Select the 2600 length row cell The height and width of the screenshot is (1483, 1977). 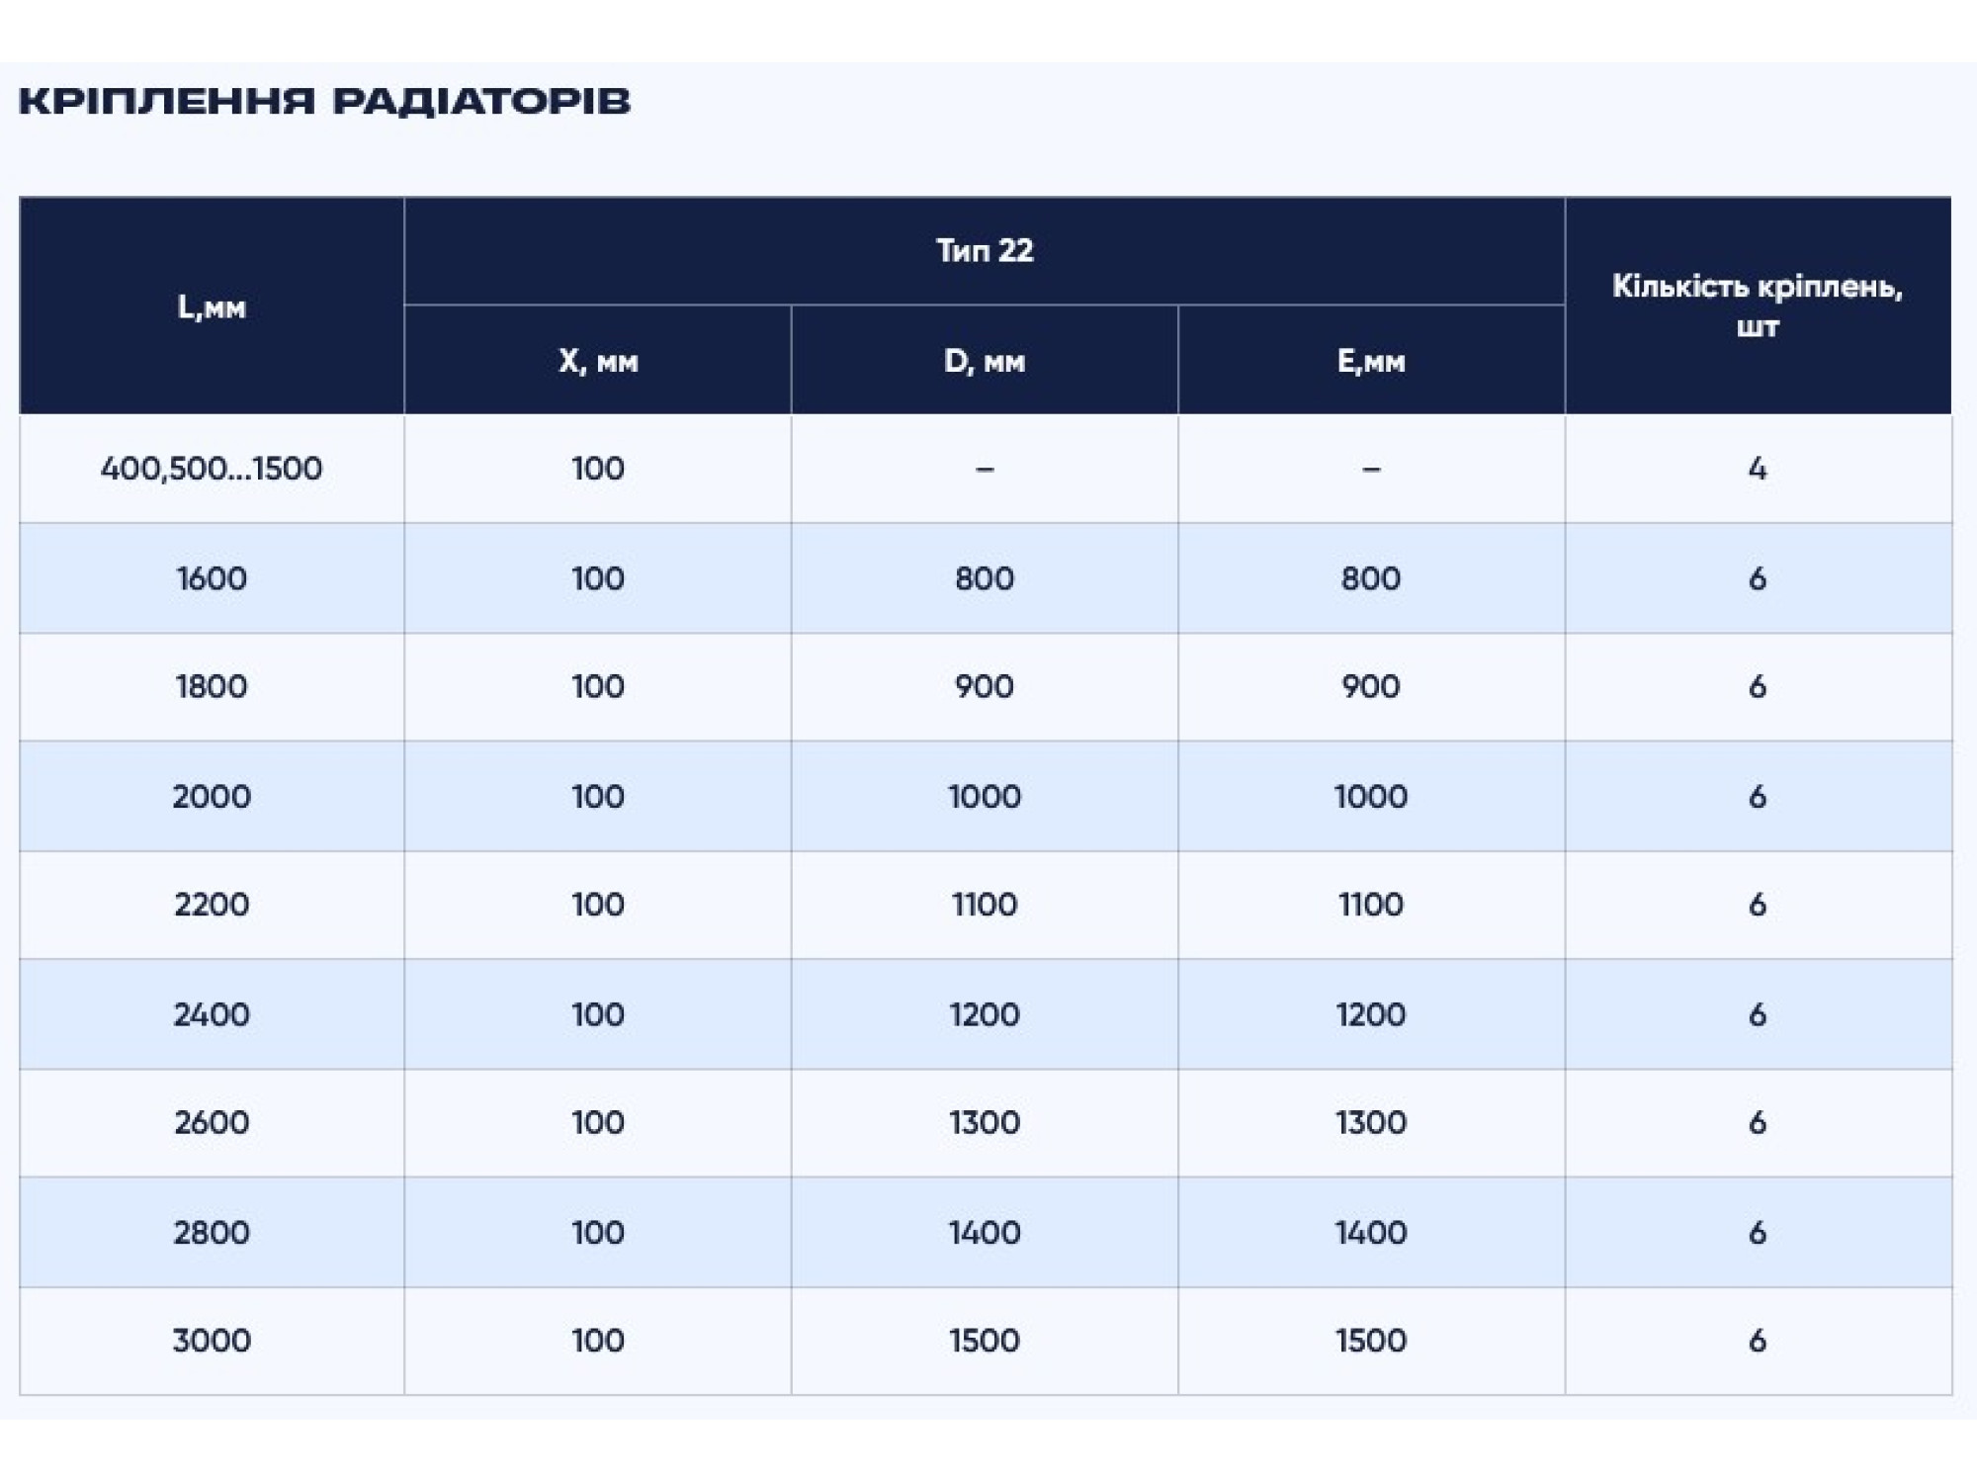tap(212, 1123)
